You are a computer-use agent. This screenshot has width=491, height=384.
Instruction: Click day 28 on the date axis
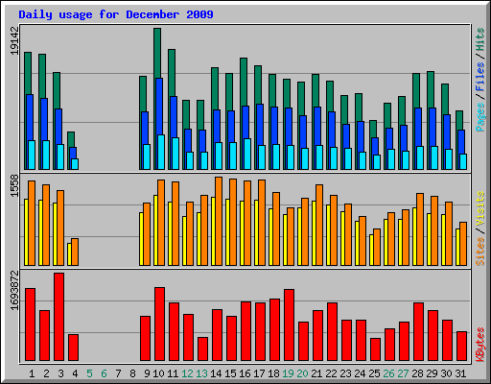tap(417, 373)
